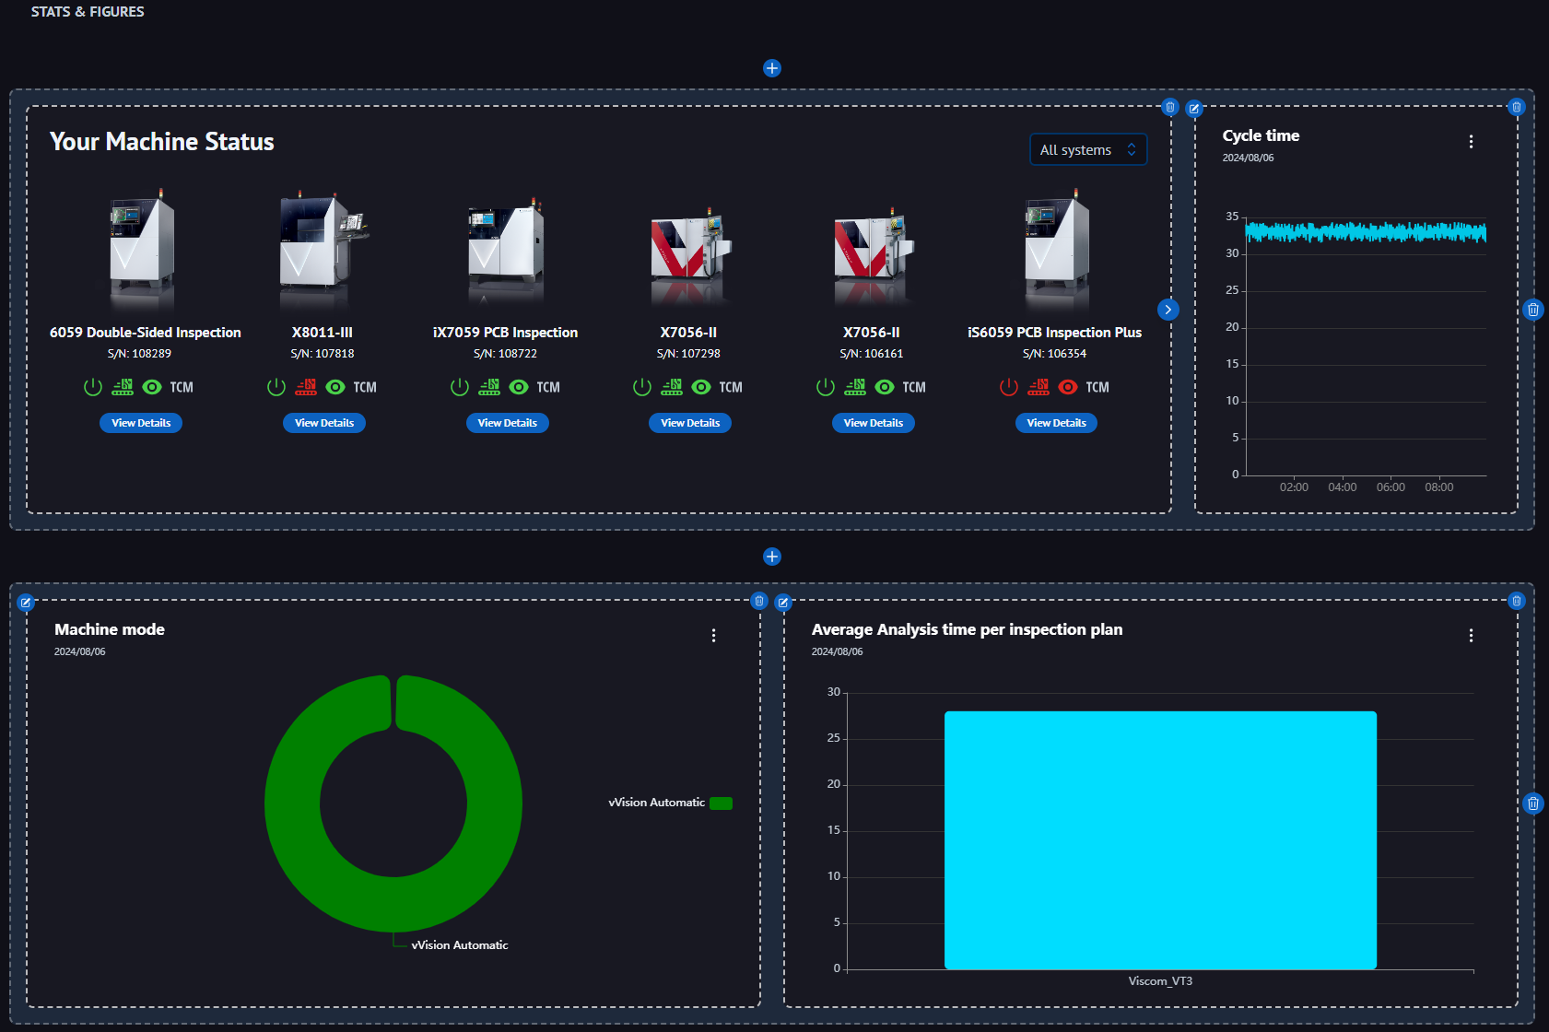1549x1032 pixels.
Task: Click the eye icon under 6059 Double-Sided Inspection
Action: coord(152,387)
